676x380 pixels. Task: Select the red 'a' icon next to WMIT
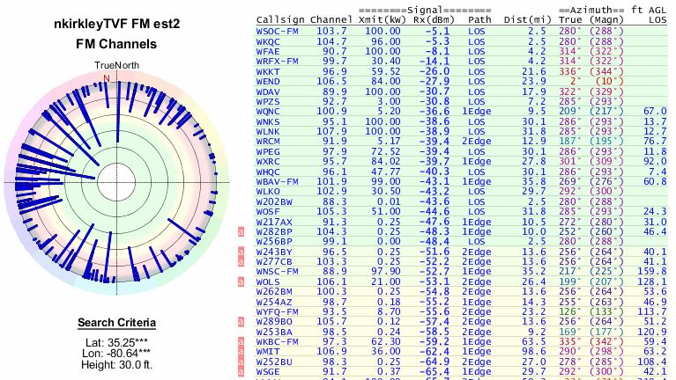239,352
